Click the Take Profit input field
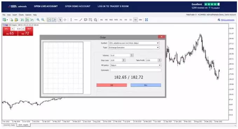Image resolution: width=238 pixels, height=129 pixels. pos(152,60)
